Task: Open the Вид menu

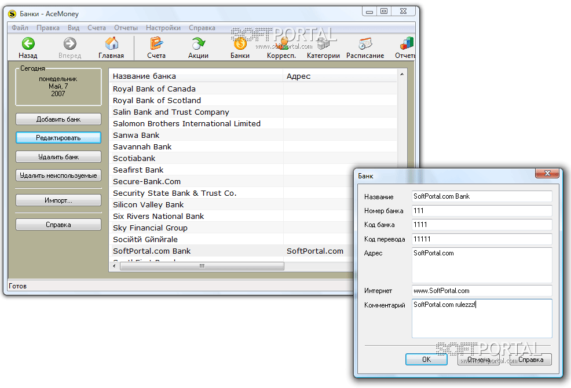Action: pyautogui.click(x=74, y=28)
